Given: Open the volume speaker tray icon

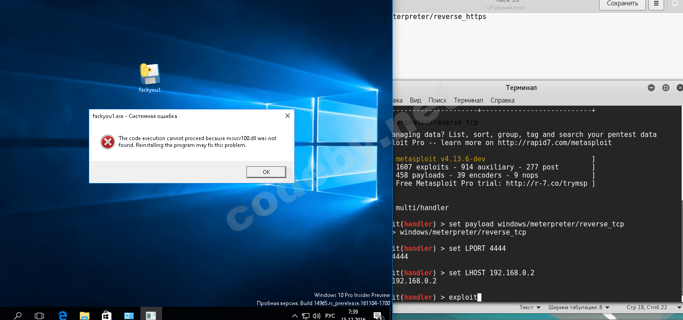Looking at the screenshot, I should (x=316, y=315).
